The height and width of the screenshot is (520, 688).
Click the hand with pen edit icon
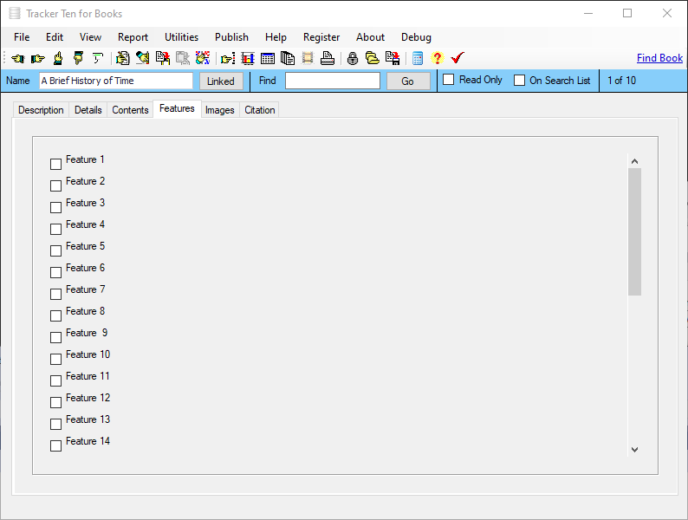pos(143,58)
